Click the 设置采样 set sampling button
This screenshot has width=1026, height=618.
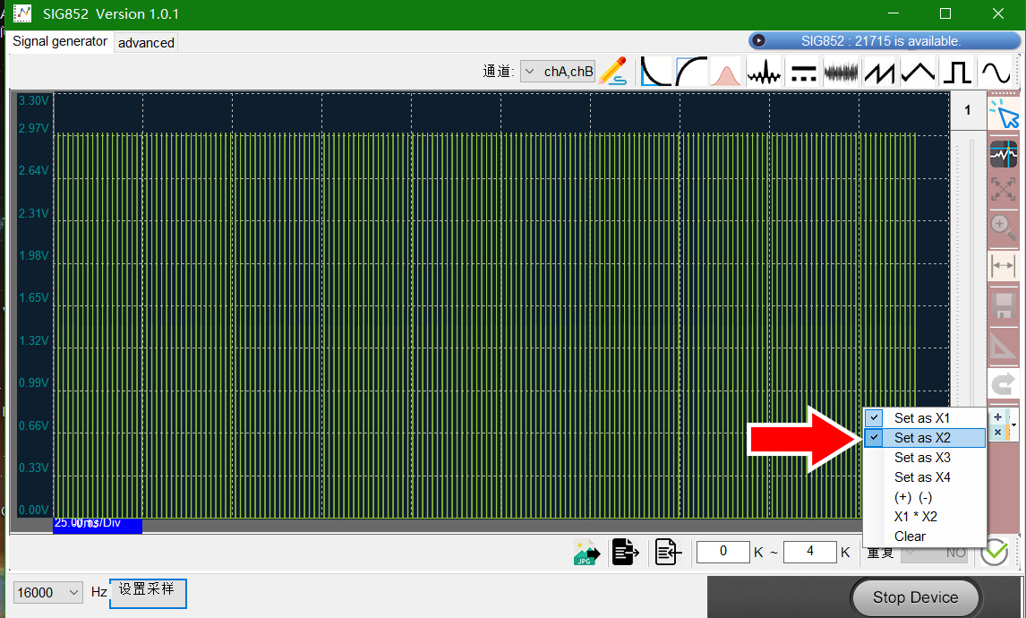pos(148,592)
